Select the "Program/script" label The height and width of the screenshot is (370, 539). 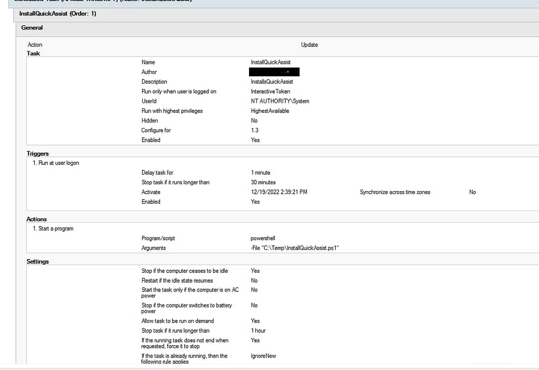(158, 238)
